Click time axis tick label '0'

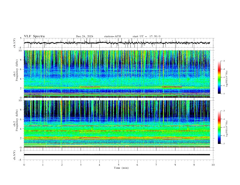coord(24,165)
